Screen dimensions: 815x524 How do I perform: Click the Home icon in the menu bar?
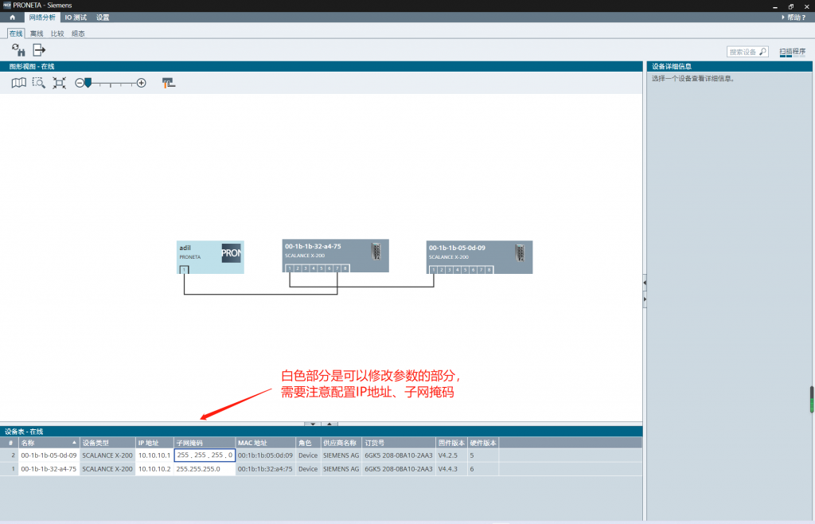[13, 18]
